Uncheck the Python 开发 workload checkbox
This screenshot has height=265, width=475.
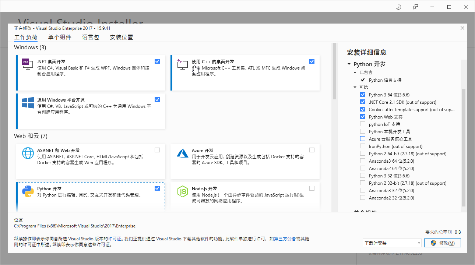click(157, 188)
